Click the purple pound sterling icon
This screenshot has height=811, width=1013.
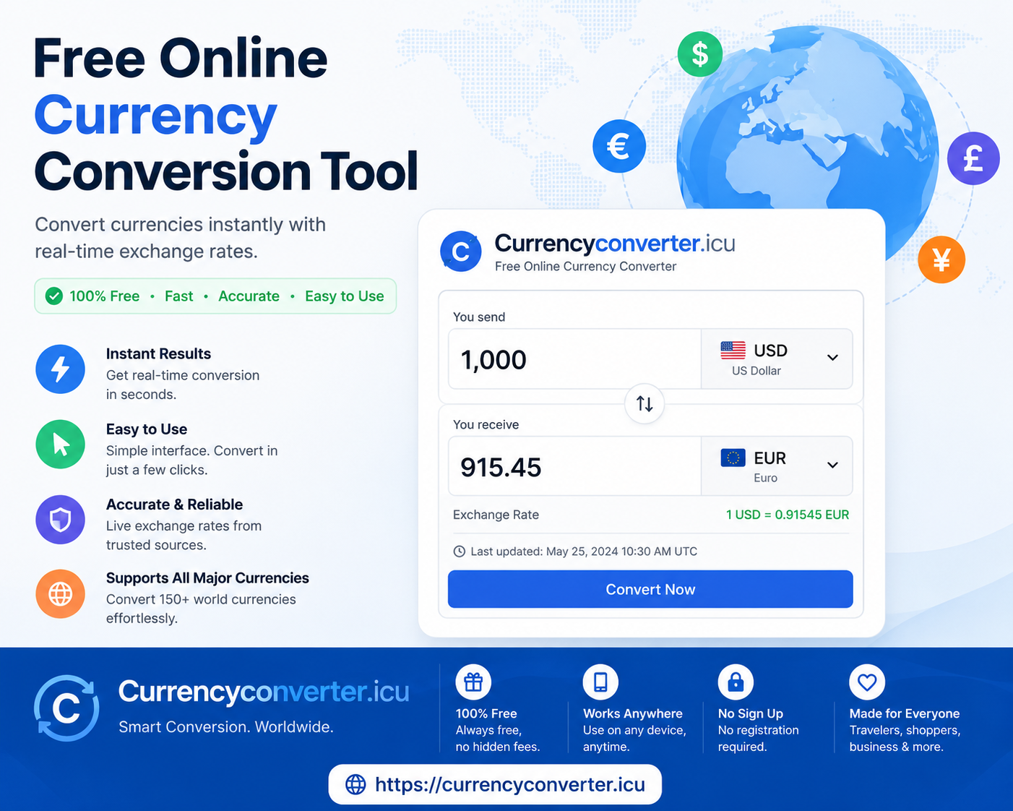(973, 158)
